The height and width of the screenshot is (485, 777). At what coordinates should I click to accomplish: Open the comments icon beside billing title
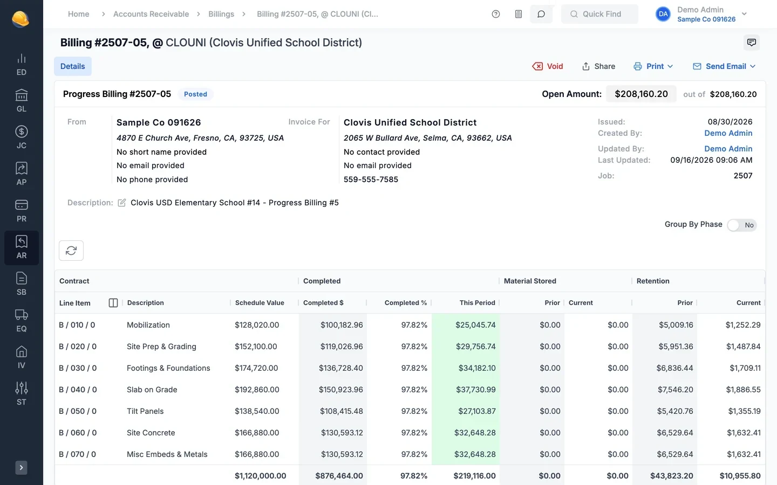click(x=752, y=43)
